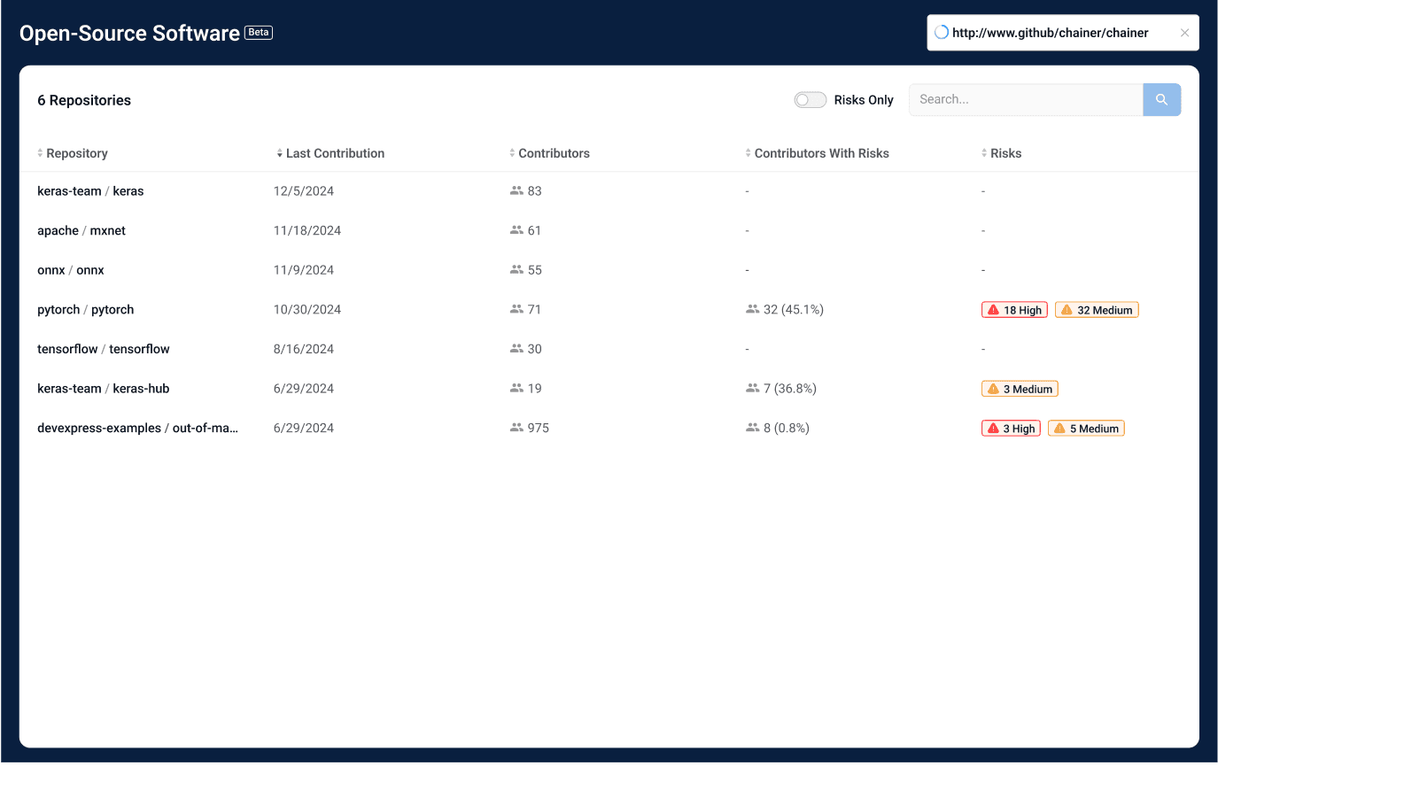
Task: Sort by Last Contribution column
Action: (x=335, y=153)
